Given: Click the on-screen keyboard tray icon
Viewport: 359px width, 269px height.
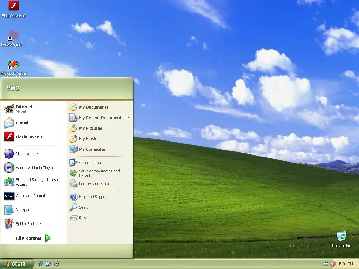Looking at the screenshot, I should coord(326,264).
